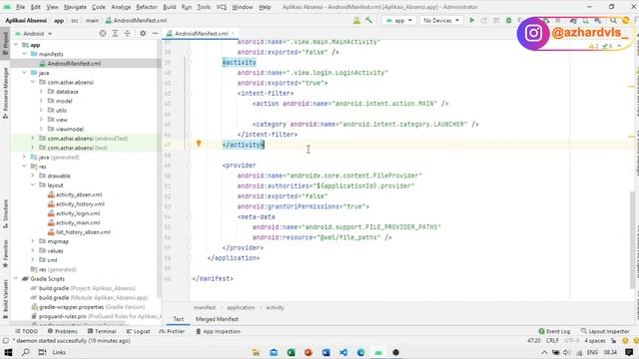Click CRLF line separator in status bar
The height and width of the screenshot is (359, 639).
click(552, 341)
